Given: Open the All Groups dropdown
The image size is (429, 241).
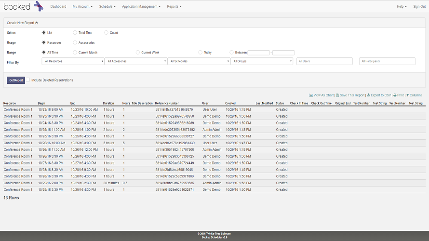Looking at the screenshot, I should point(262,61).
